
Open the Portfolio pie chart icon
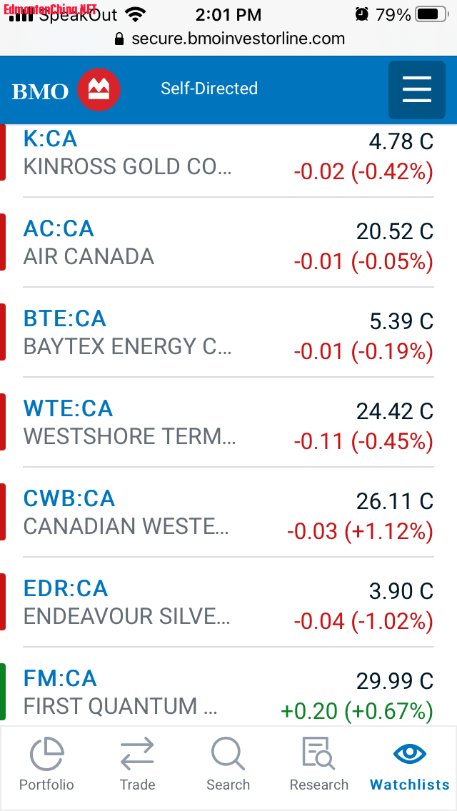(x=46, y=755)
